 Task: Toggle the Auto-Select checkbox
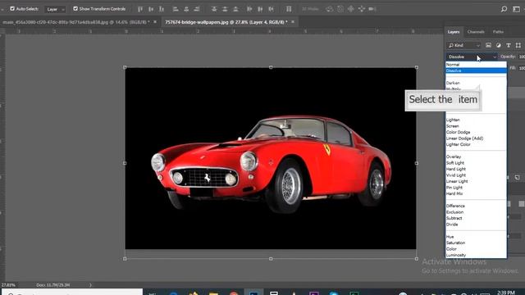[12, 9]
